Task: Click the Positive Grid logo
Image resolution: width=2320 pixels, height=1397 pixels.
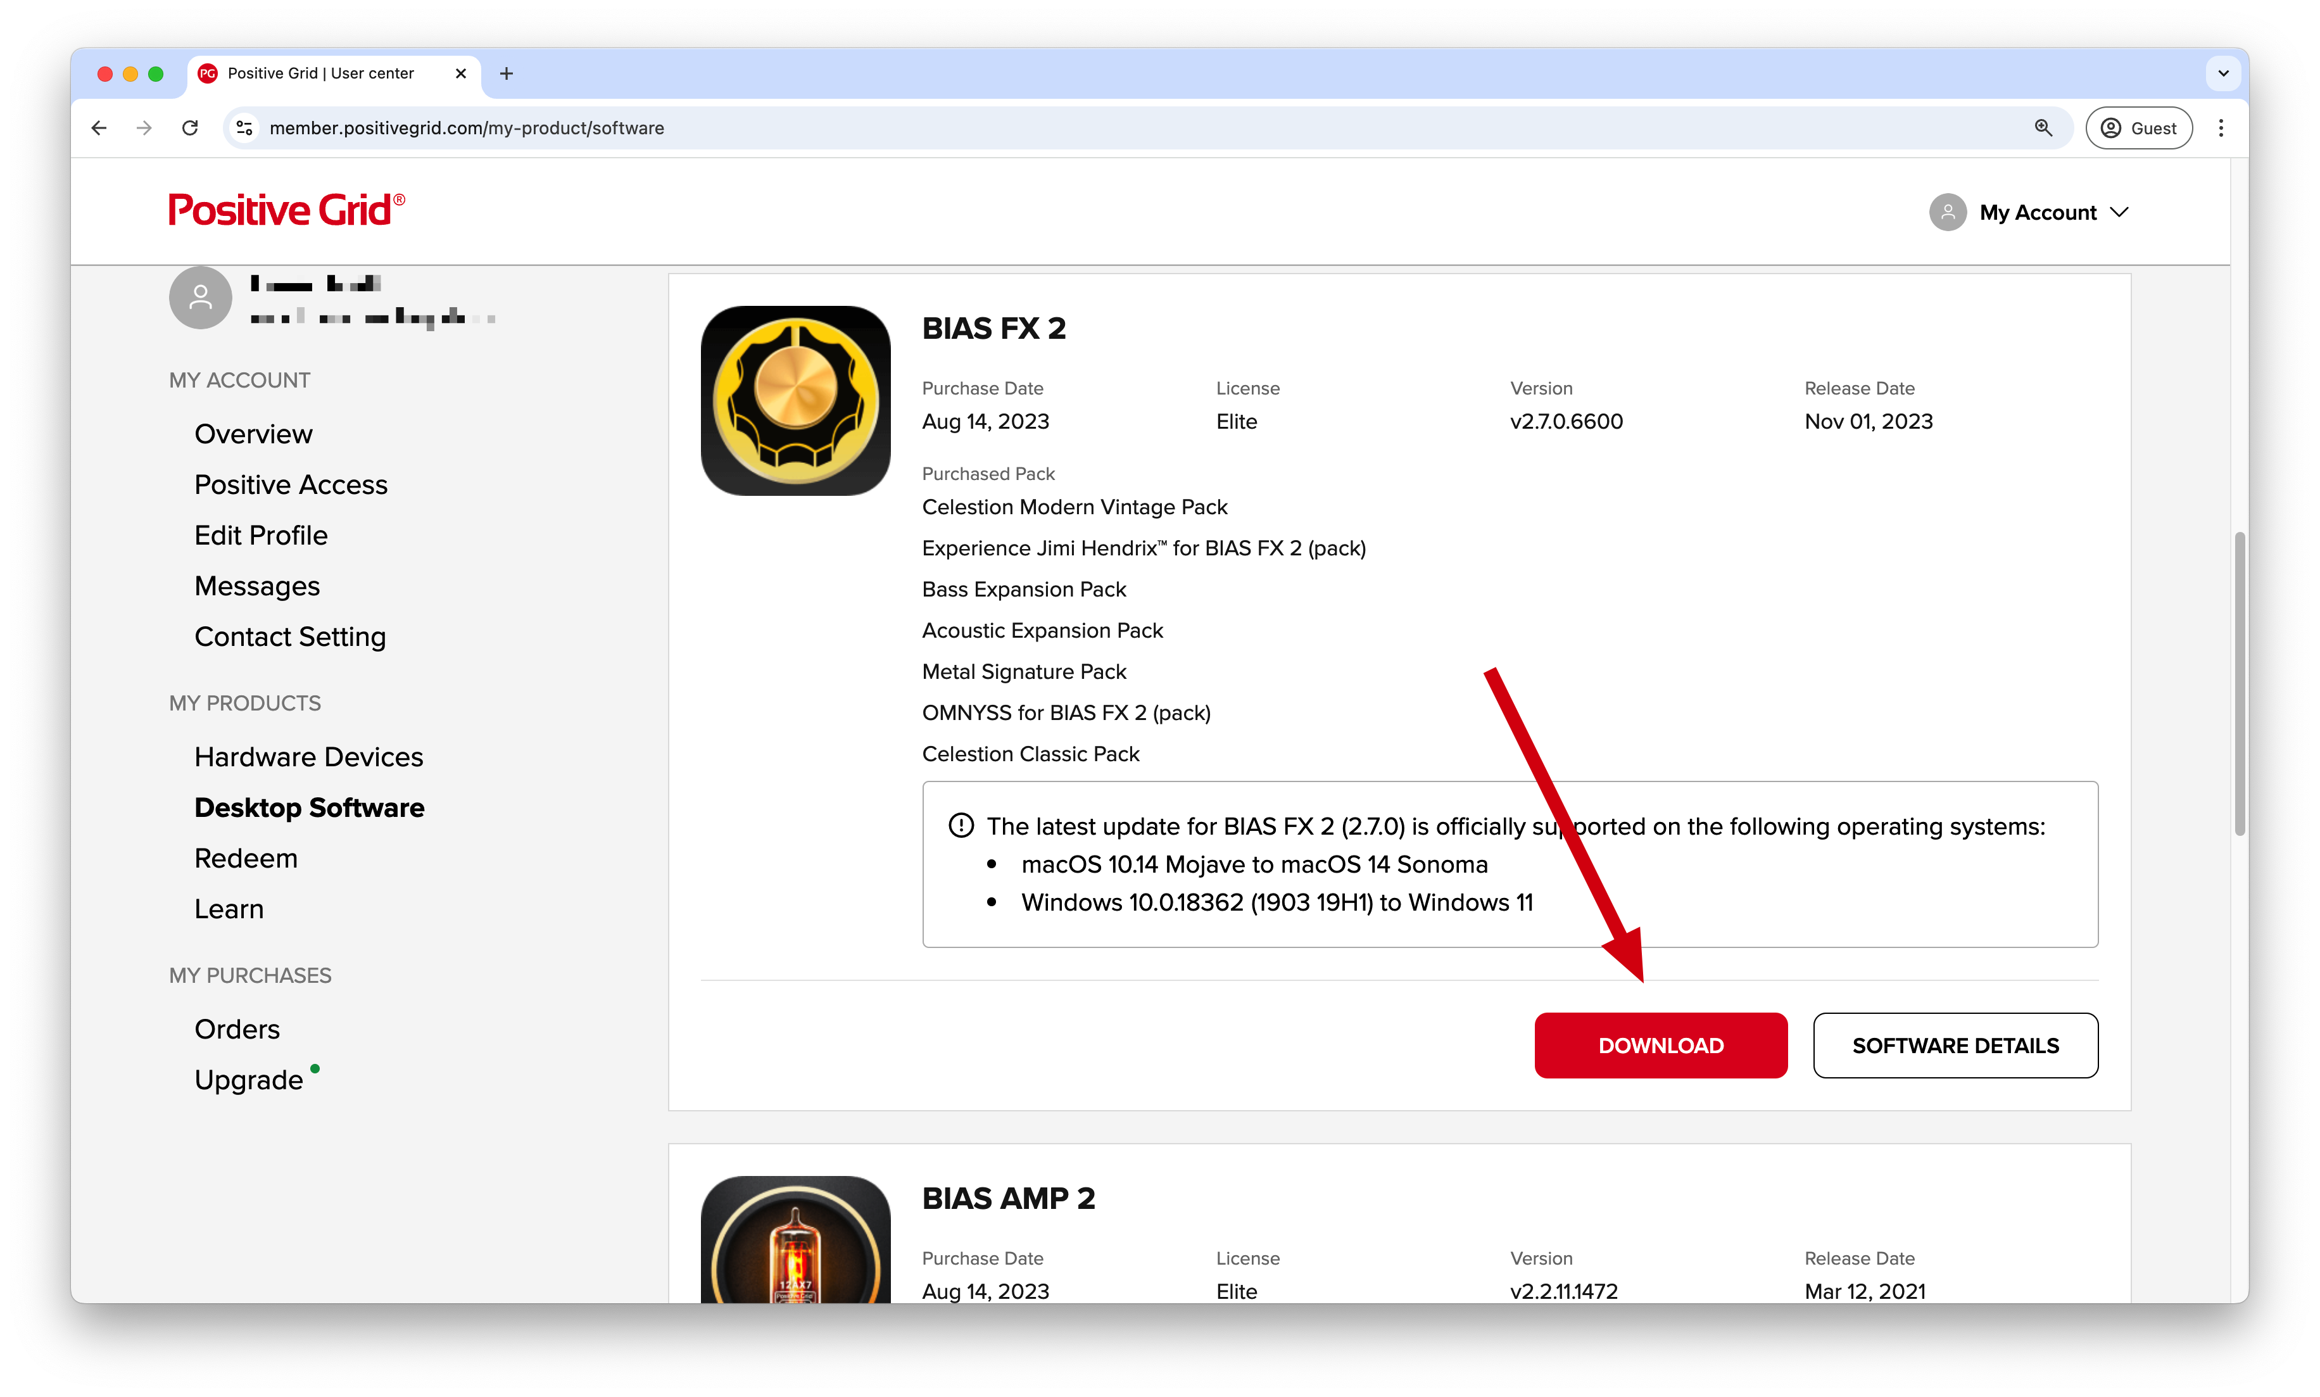Action: pos(286,210)
